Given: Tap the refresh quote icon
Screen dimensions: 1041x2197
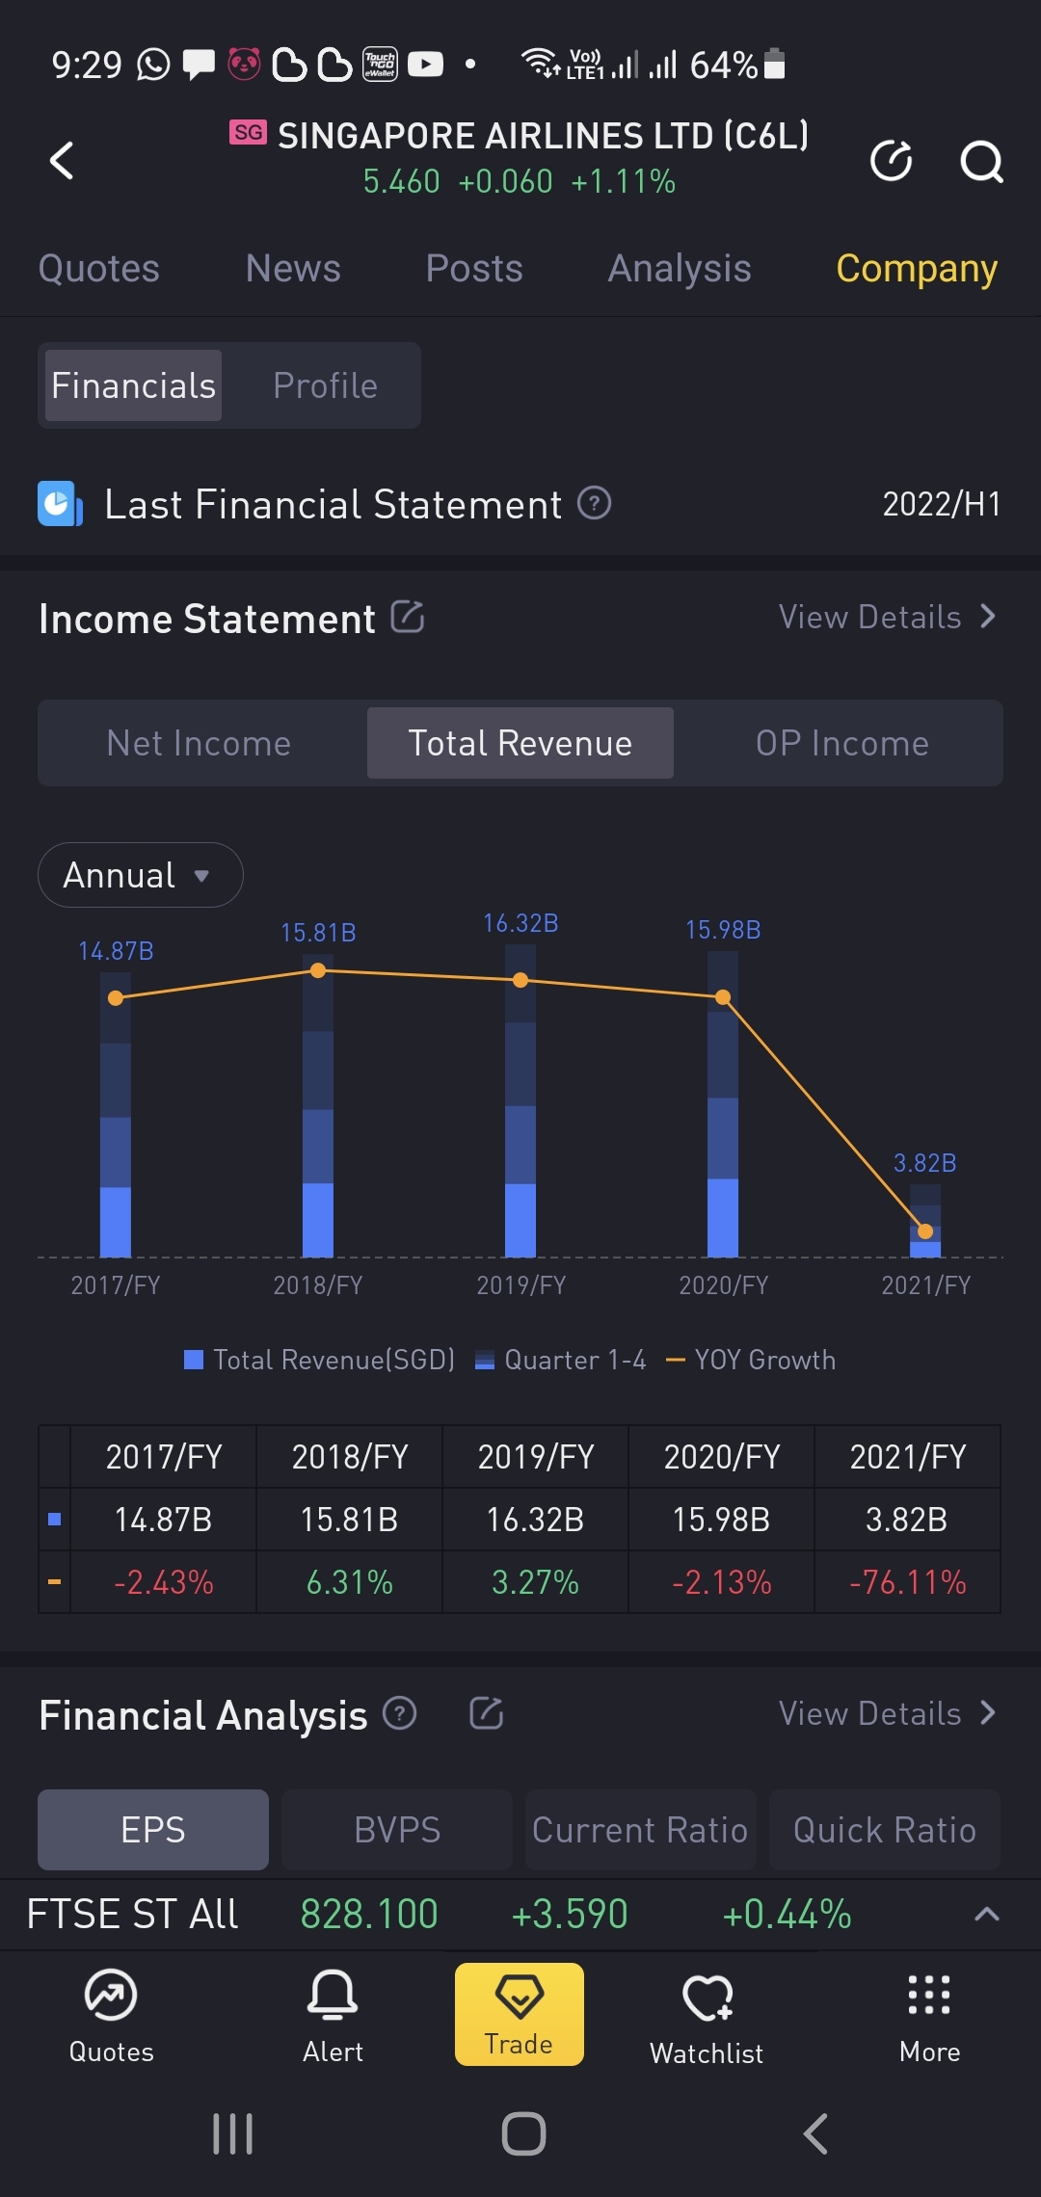Looking at the screenshot, I should [891, 160].
